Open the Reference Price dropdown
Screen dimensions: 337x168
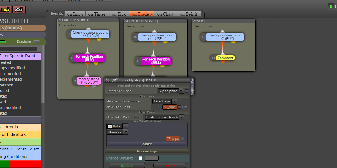[171, 91]
